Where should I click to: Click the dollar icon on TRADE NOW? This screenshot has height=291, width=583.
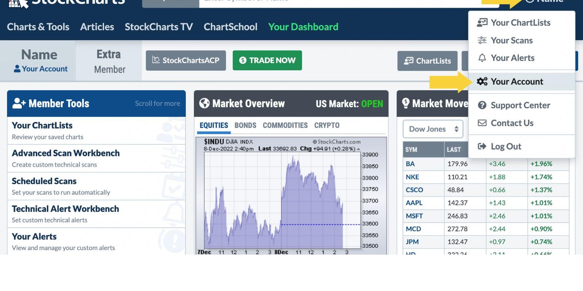click(243, 60)
